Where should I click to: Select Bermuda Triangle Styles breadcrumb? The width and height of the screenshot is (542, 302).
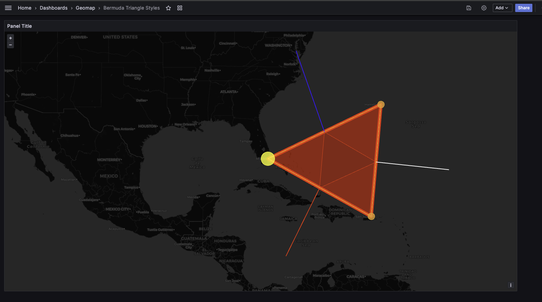(131, 8)
